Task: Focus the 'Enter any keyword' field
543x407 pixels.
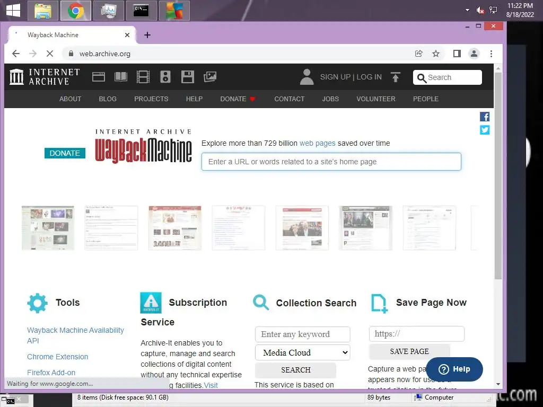Action: 302,334
